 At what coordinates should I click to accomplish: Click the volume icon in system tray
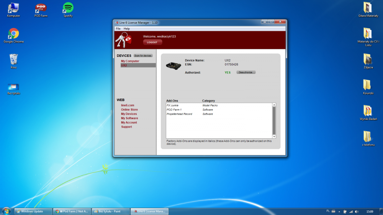(357, 211)
